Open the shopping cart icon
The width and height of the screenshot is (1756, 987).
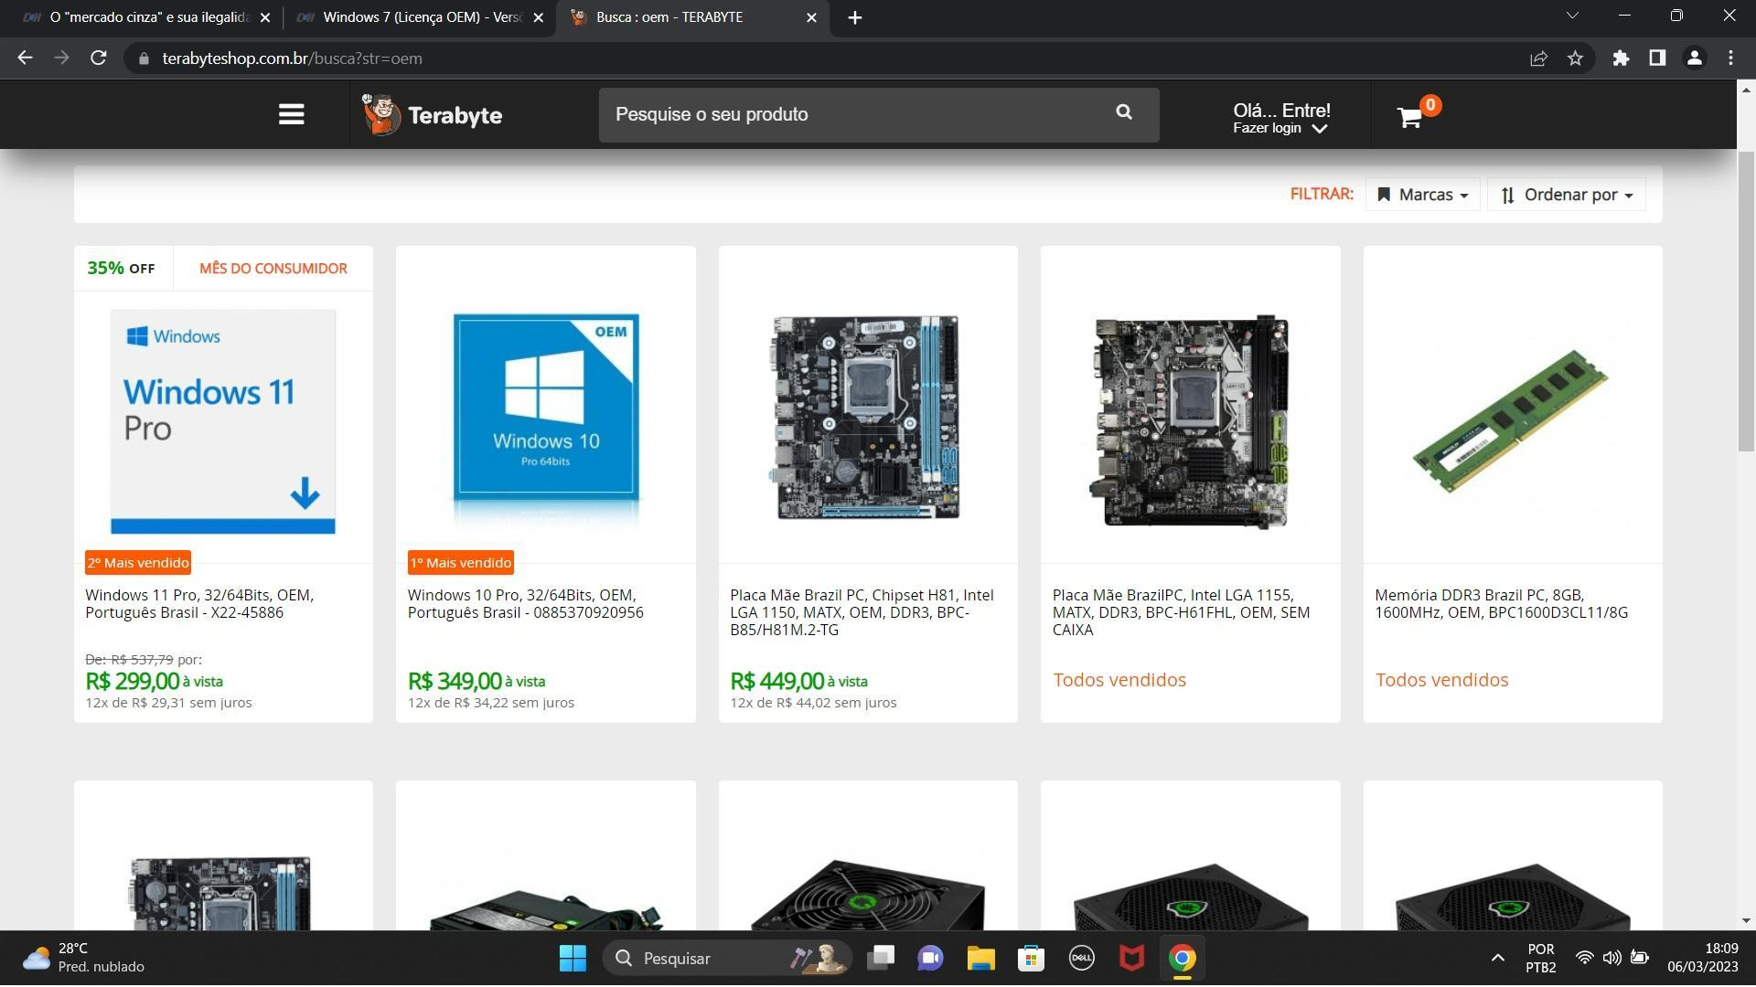(1409, 117)
